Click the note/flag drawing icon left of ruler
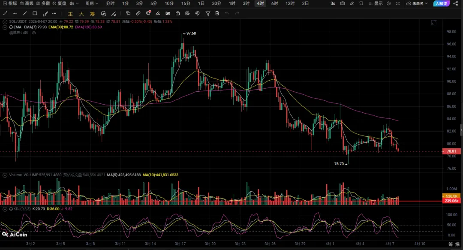This screenshot has height=250, width=463. tap(128, 13)
